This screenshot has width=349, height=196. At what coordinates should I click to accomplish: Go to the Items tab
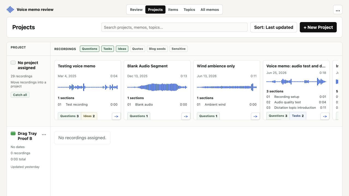(173, 10)
